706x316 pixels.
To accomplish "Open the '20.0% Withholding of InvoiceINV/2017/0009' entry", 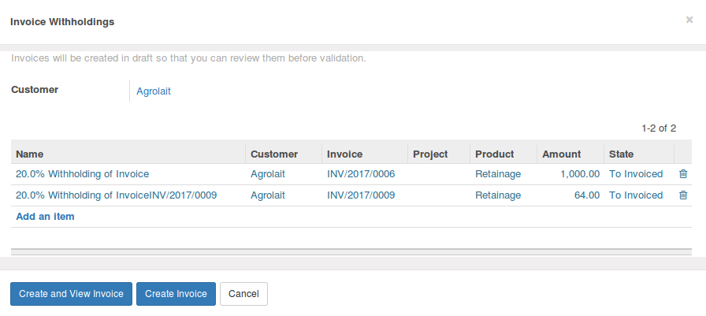I will point(116,195).
